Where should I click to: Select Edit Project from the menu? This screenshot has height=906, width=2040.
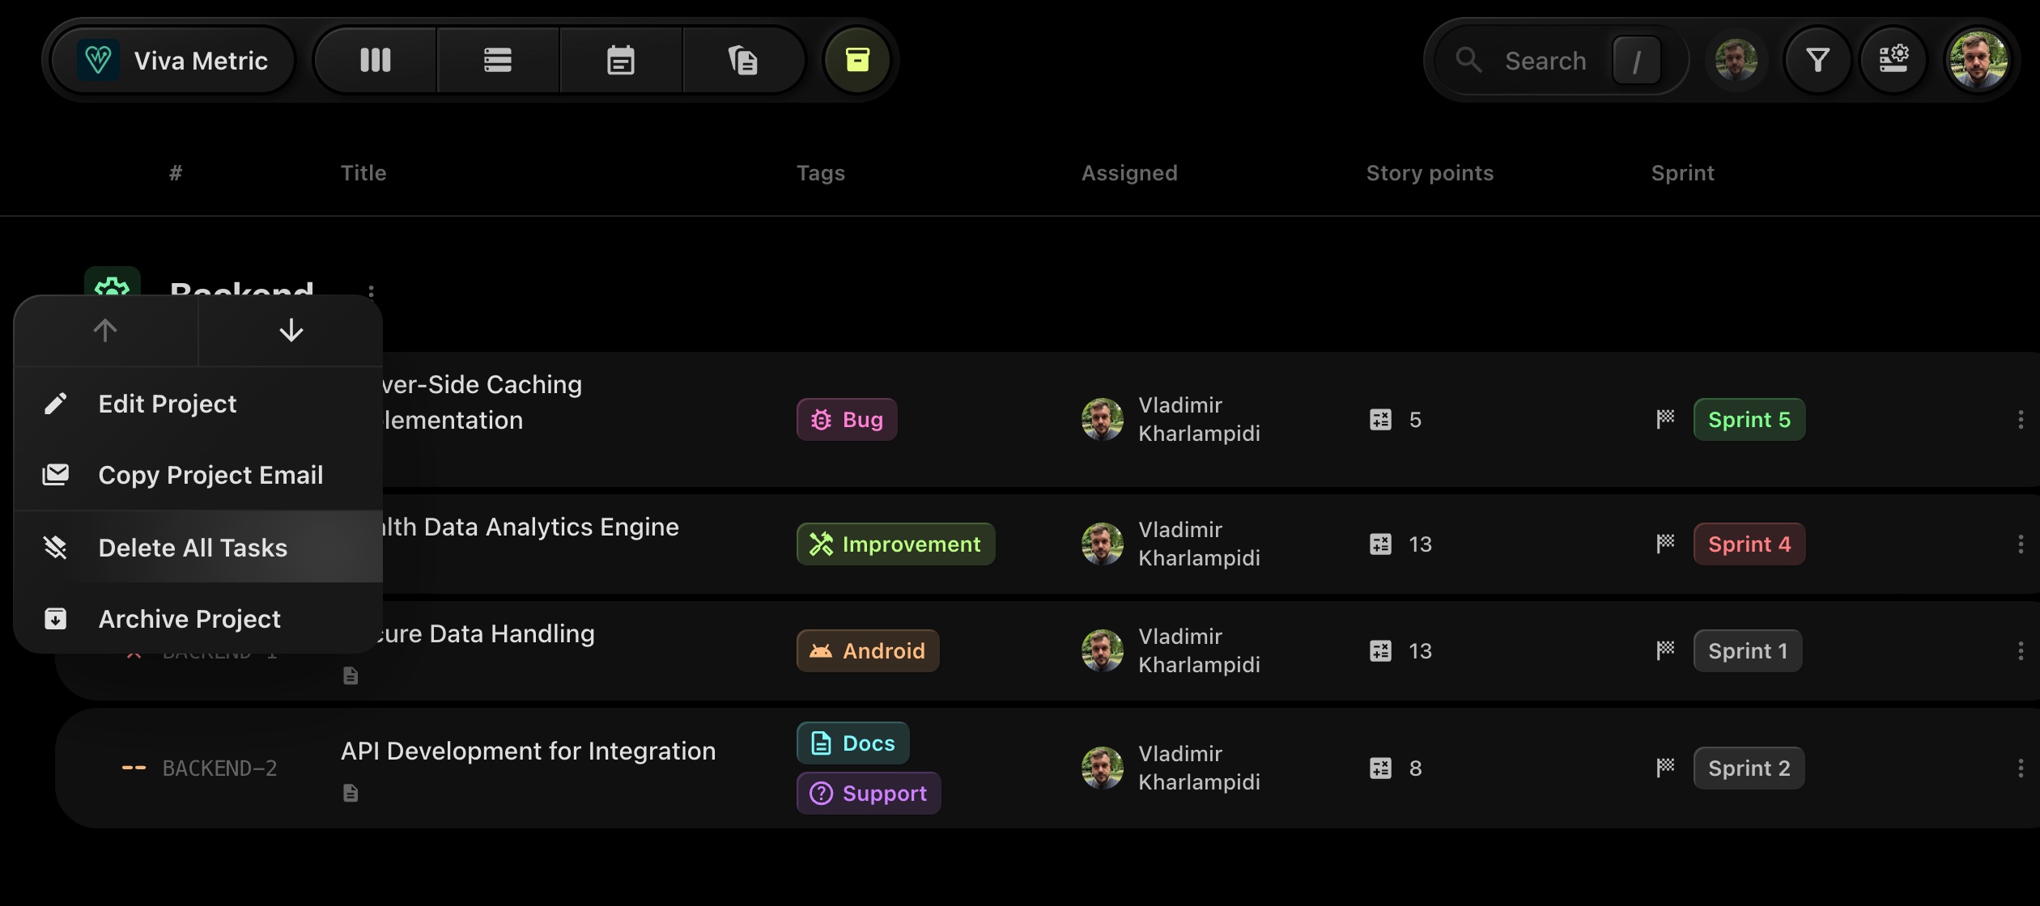167,404
